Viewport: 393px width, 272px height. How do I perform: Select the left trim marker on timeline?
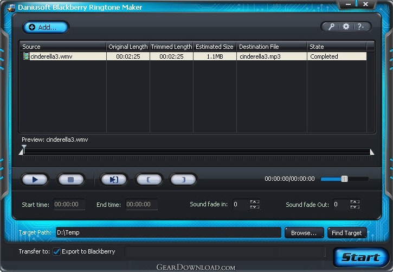(x=21, y=153)
